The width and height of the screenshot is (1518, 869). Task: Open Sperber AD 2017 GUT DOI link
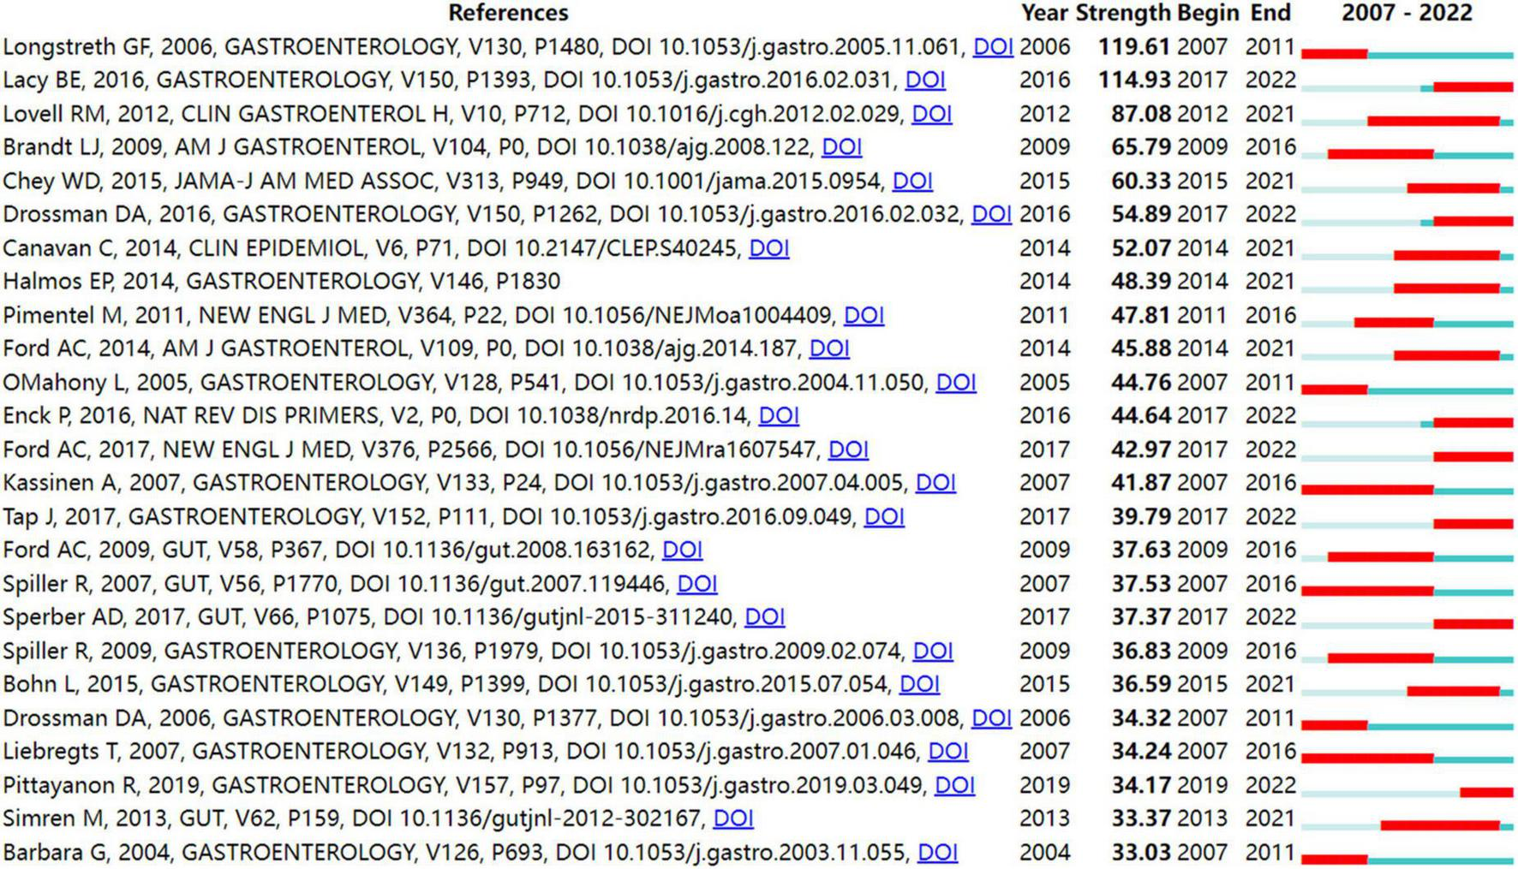[x=764, y=617]
